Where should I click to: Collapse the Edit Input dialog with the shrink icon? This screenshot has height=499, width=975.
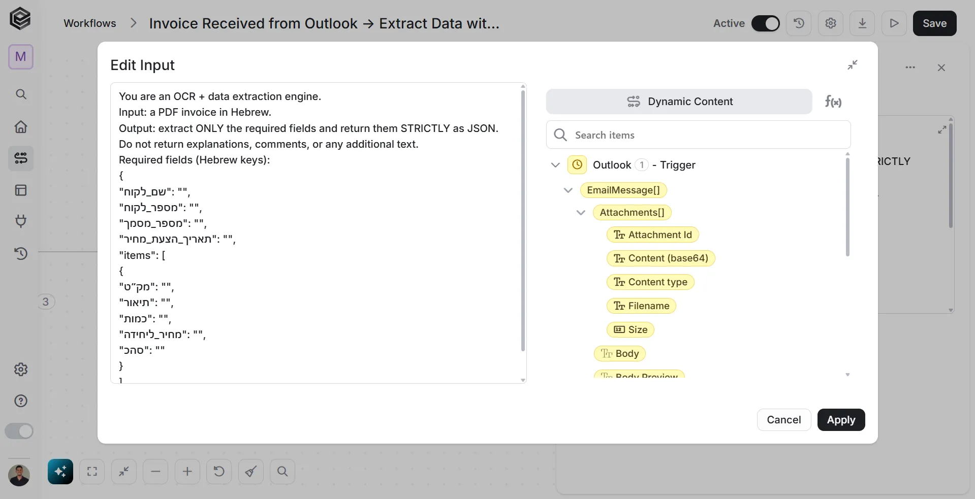pos(853,65)
